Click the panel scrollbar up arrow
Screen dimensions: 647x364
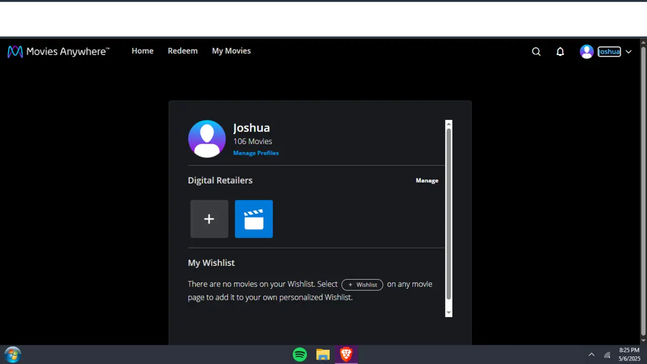point(448,123)
